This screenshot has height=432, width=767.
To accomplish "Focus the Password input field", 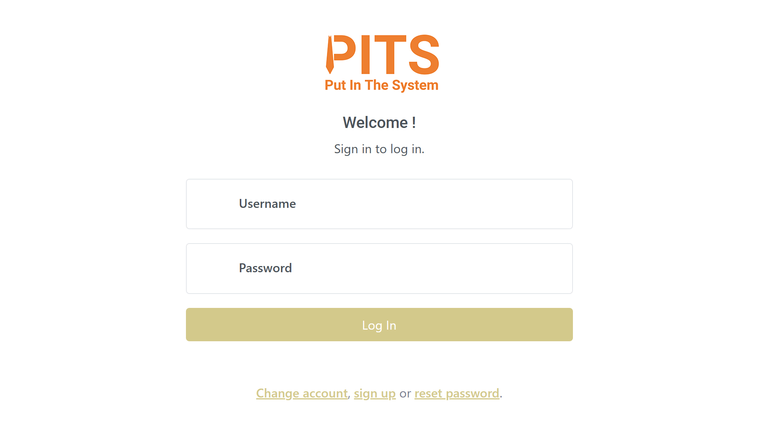I will [426, 268].
